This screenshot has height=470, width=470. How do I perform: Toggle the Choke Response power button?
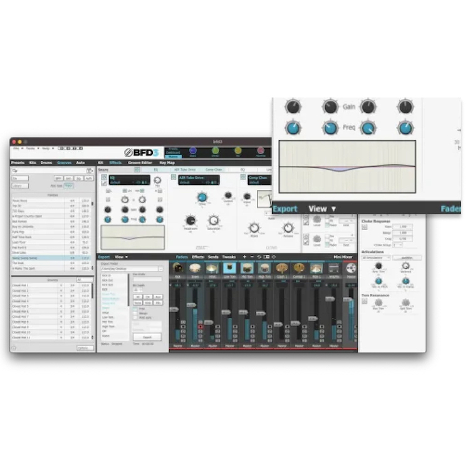[365, 227]
